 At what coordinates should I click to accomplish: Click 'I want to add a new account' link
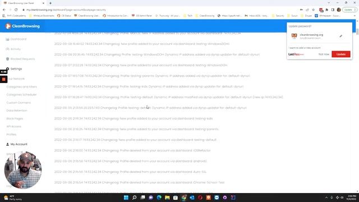click(x=305, y=48)
